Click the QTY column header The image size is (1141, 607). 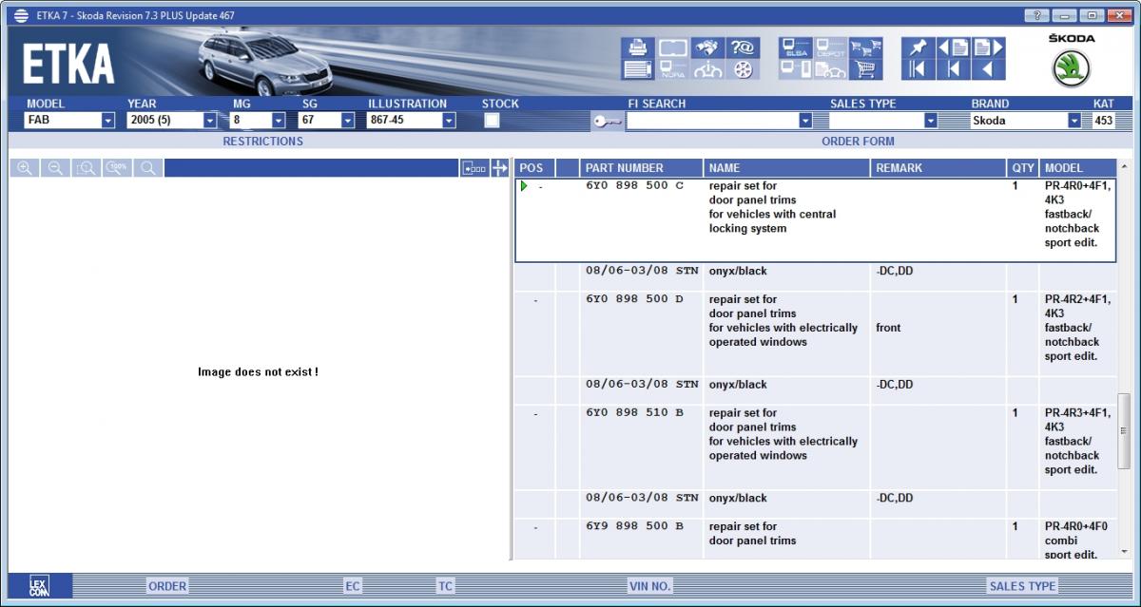pos(1023,168)
